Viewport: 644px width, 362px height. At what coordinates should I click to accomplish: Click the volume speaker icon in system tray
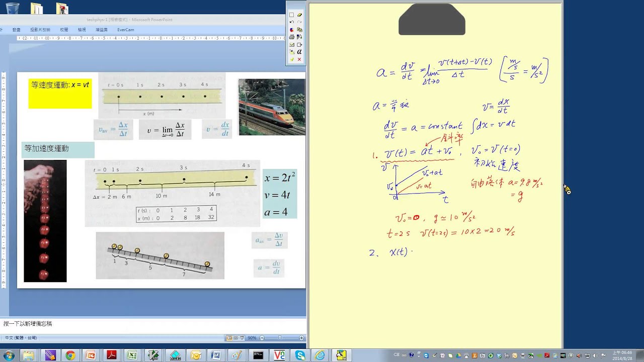point(595,355)
